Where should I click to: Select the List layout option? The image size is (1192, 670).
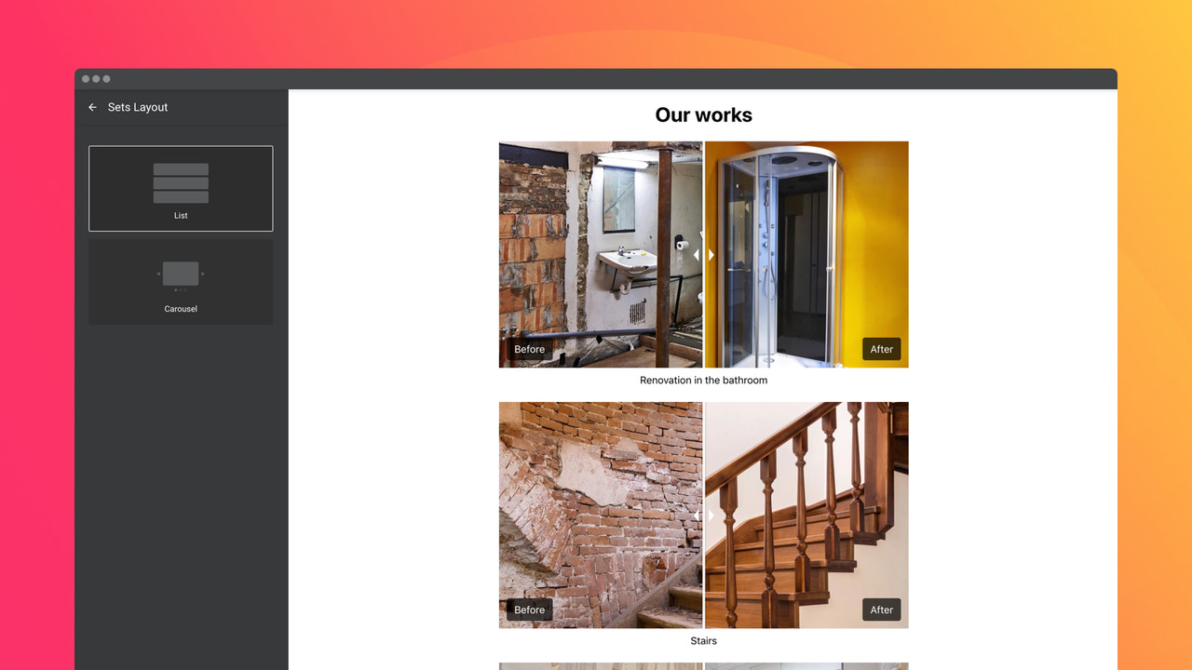point(180,188)
